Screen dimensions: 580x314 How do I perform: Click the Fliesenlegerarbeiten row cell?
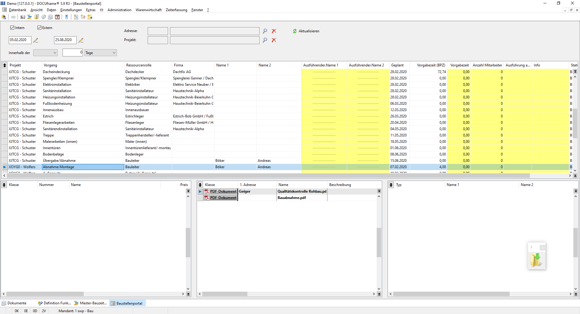[x=83, y=123]
